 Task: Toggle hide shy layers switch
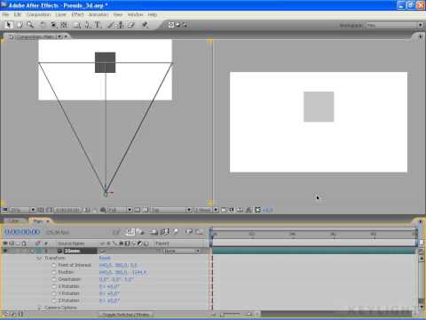coord(154,232)
